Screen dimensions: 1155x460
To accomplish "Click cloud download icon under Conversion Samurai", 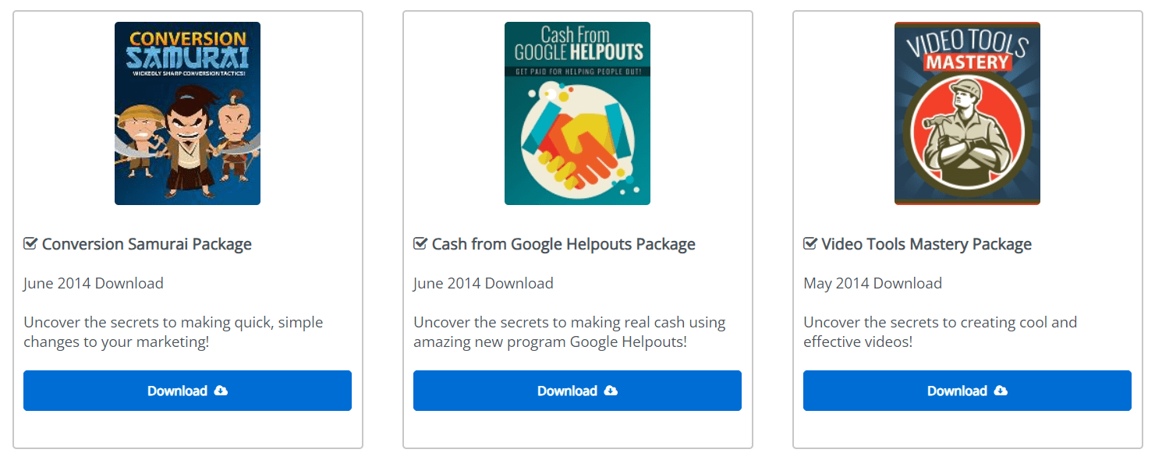I will 221,391.
